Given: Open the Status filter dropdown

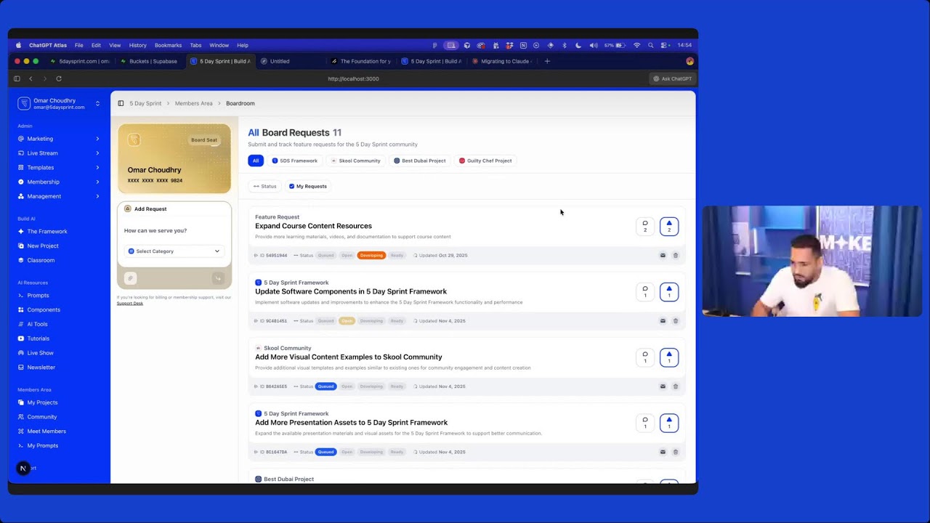Looking at the screenshot, I should (265, 187).
